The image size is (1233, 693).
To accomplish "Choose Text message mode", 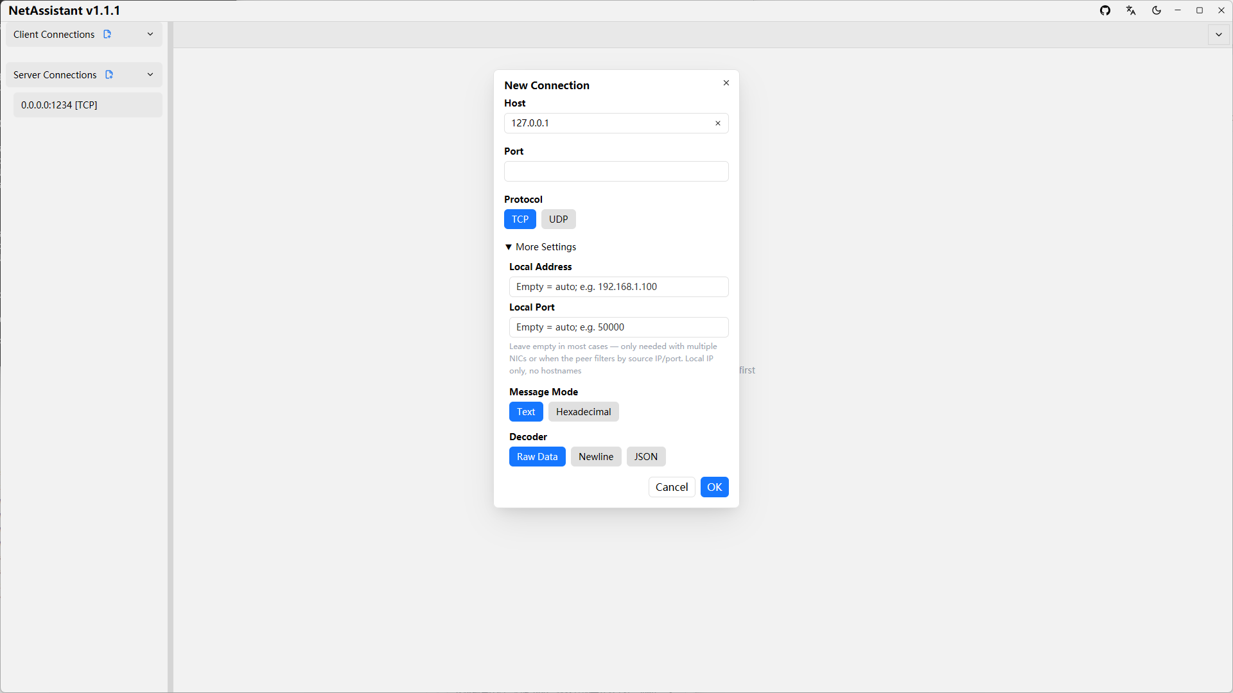I will coord(526,412).
